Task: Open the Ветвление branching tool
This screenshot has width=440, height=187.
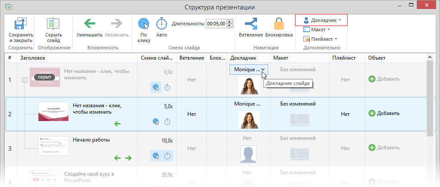Action: [x=251, y=24]
